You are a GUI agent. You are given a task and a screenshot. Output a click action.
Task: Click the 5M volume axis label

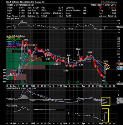tap(4, 70)
